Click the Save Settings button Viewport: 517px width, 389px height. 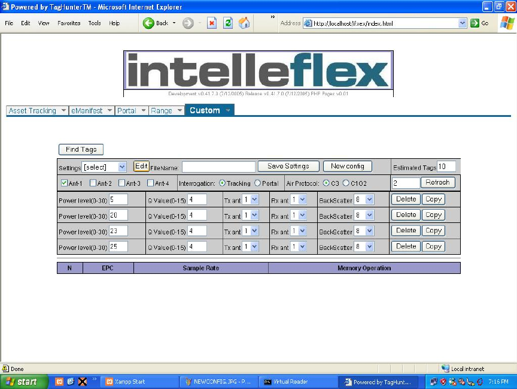tap(288, 166)
